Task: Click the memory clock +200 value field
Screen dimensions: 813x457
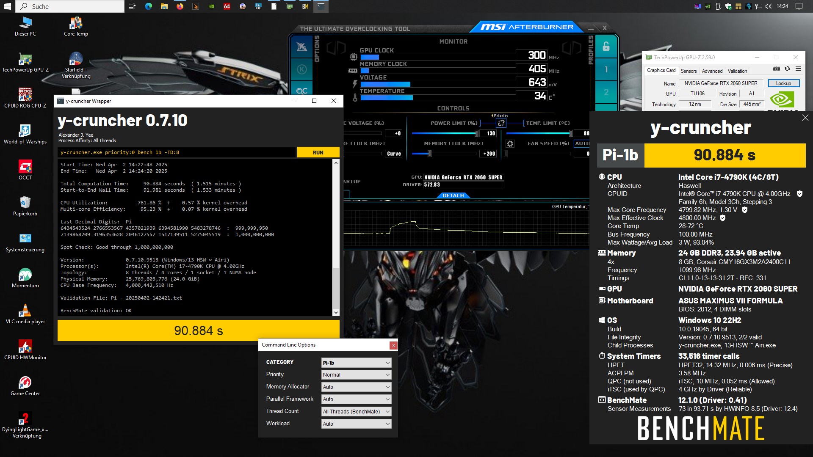Action: pyautogui.click(x=489, y=154)
